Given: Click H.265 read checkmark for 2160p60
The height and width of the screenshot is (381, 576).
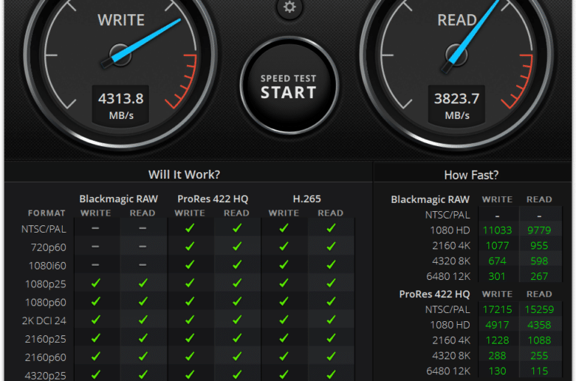Looking at the screenshot, I should [x=331, y=356].
